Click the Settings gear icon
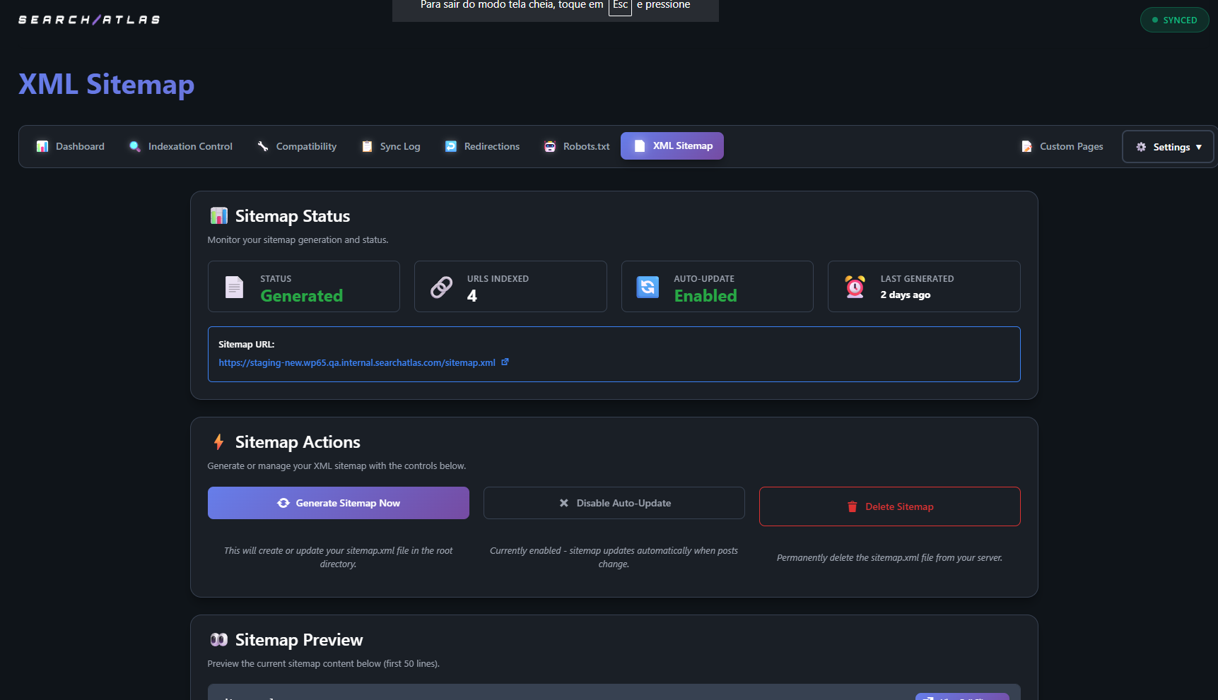 [x=1141, y=147]
